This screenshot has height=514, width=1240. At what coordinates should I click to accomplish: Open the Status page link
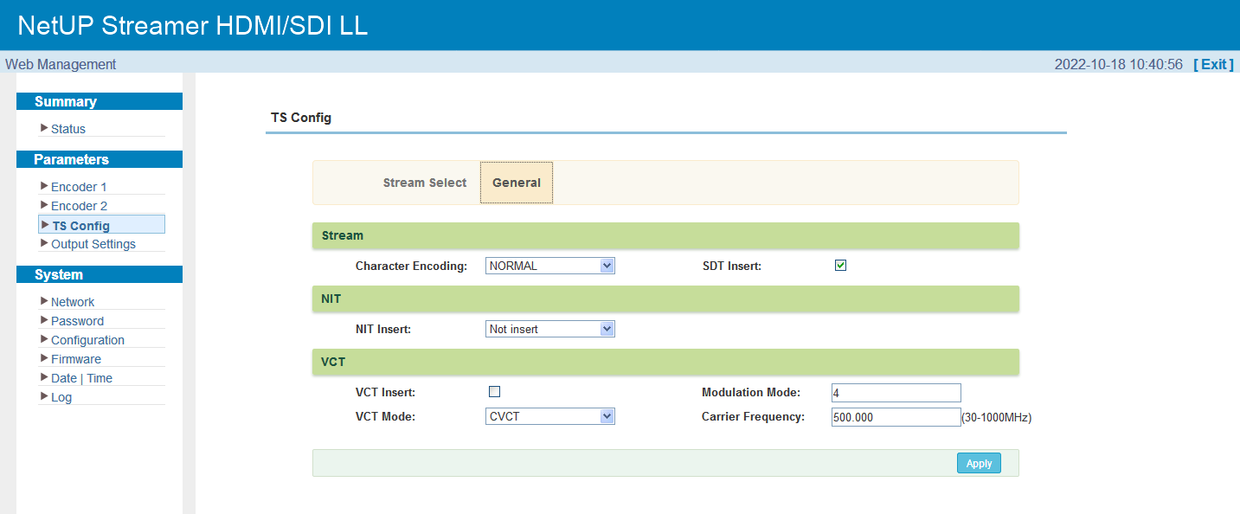pos(68,129)
